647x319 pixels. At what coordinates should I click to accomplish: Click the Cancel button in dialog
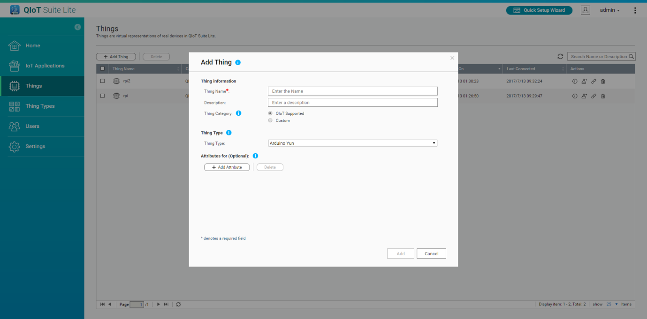[x=431, y=253]
